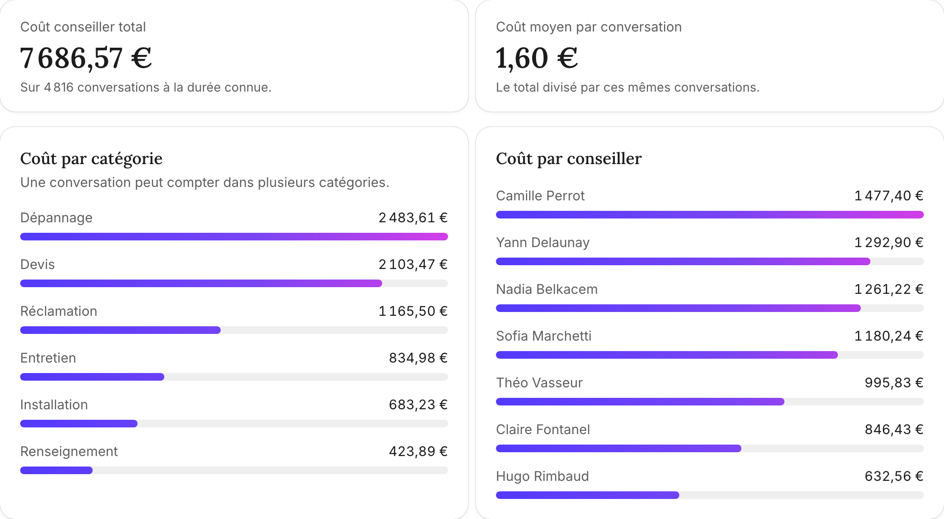944x519 pixels.
Task: Click the amount 1 165,50 €
Action: pyautogui.click(x=413, y=311)
